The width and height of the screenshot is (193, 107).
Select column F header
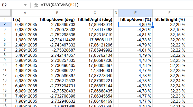(169, 13)
